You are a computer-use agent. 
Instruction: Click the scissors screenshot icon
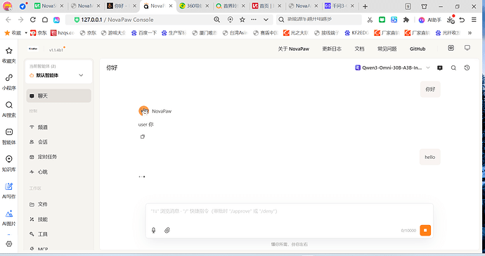pyautogui.click(x=370, y=20)
